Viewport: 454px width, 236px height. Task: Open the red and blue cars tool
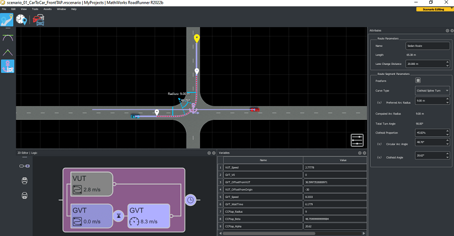tap(38, 20)
